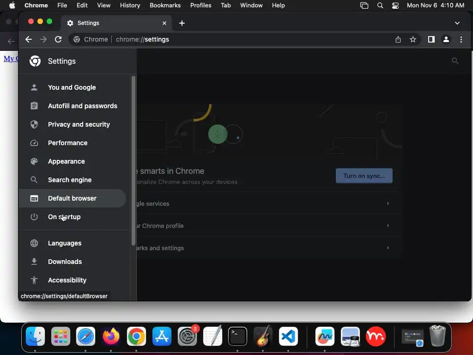Open You and Google settings section
This screenshot has height=355, width=473.
tap(73, 87)
